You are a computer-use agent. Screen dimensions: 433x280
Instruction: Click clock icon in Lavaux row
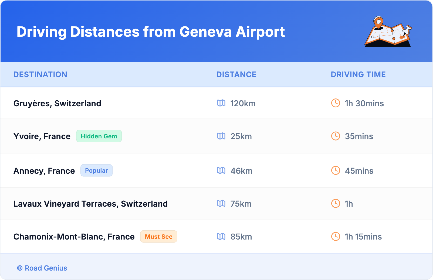(336, 203)
